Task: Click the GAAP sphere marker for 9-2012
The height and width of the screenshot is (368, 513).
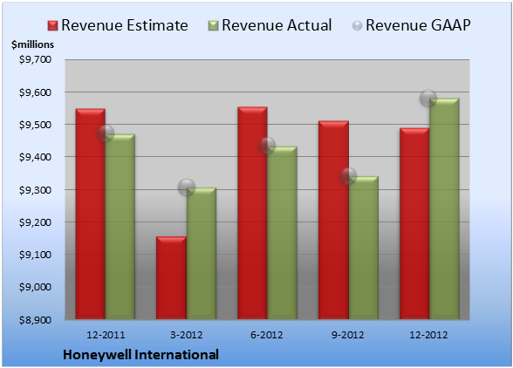Action: click(x=348, y=176)
